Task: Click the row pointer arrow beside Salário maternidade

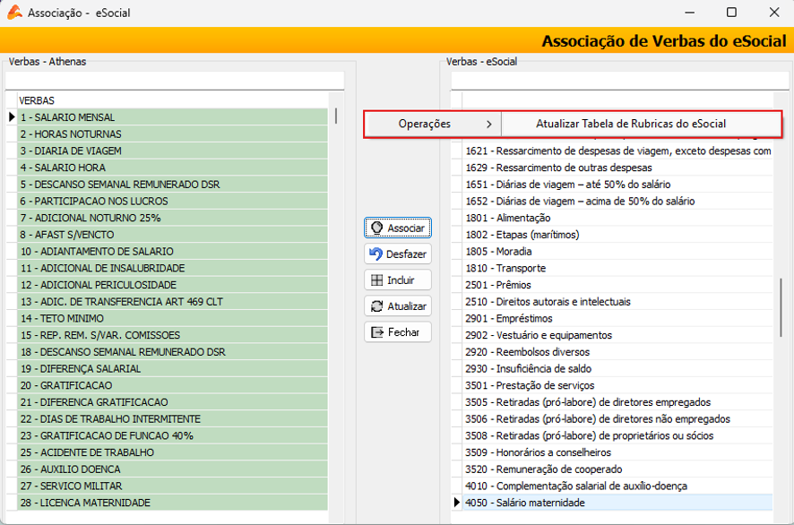Action: (456, 503)
